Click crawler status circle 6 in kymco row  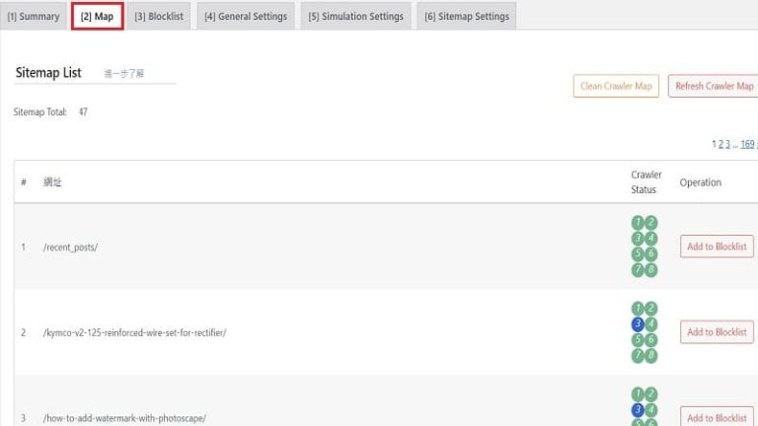point(650,340)
